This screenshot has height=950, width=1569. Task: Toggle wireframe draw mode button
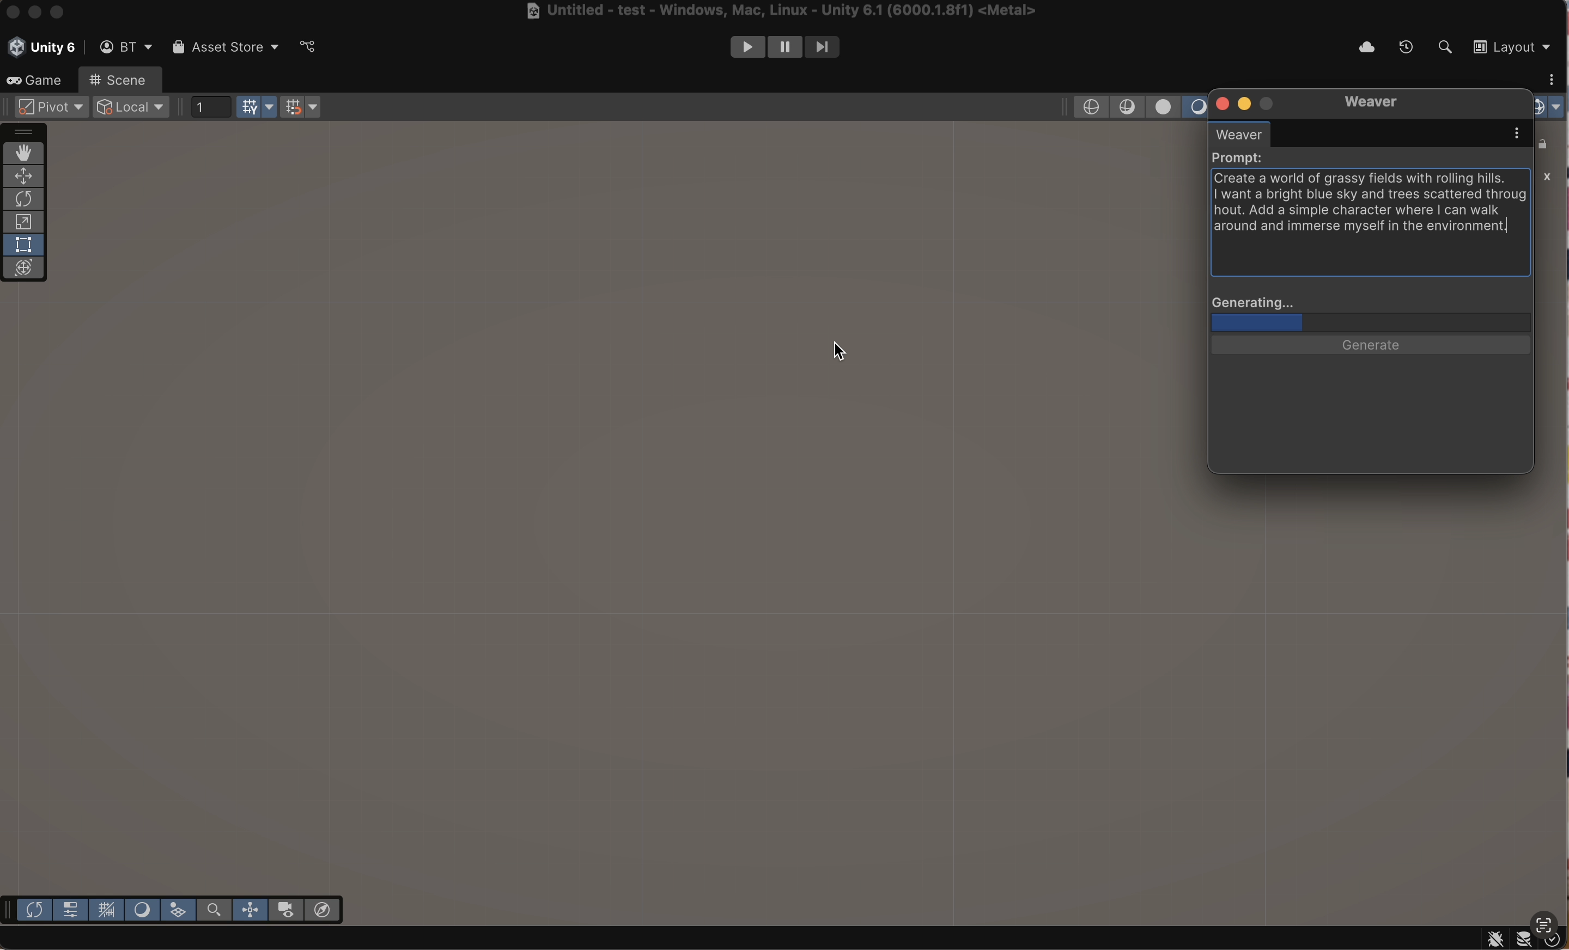pos(1091,107)
